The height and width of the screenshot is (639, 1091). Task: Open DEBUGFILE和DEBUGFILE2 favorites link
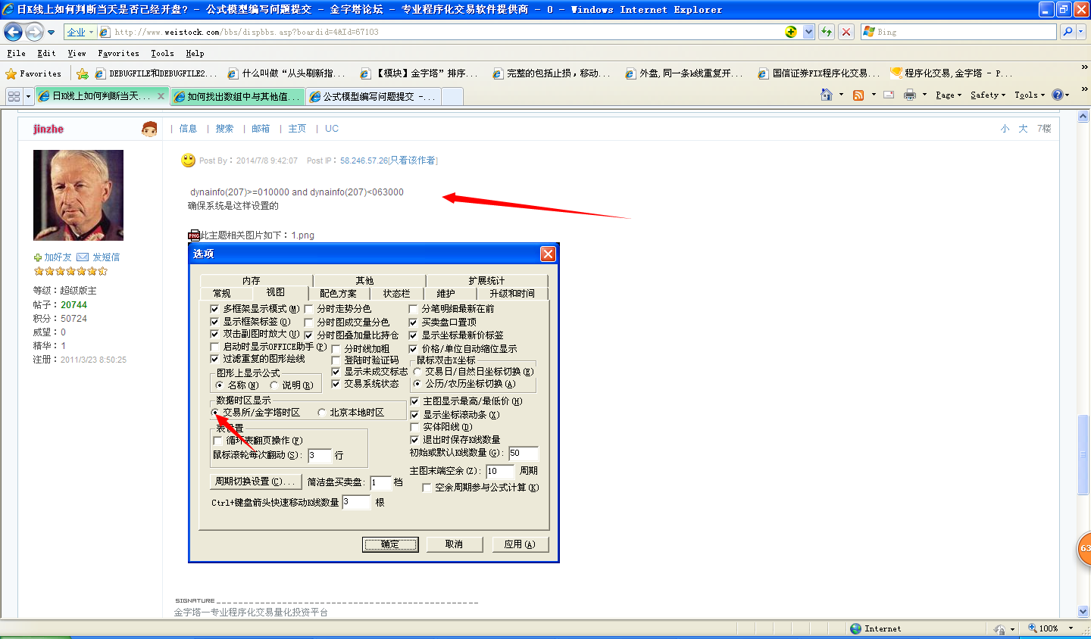click(x=156, y=73)
